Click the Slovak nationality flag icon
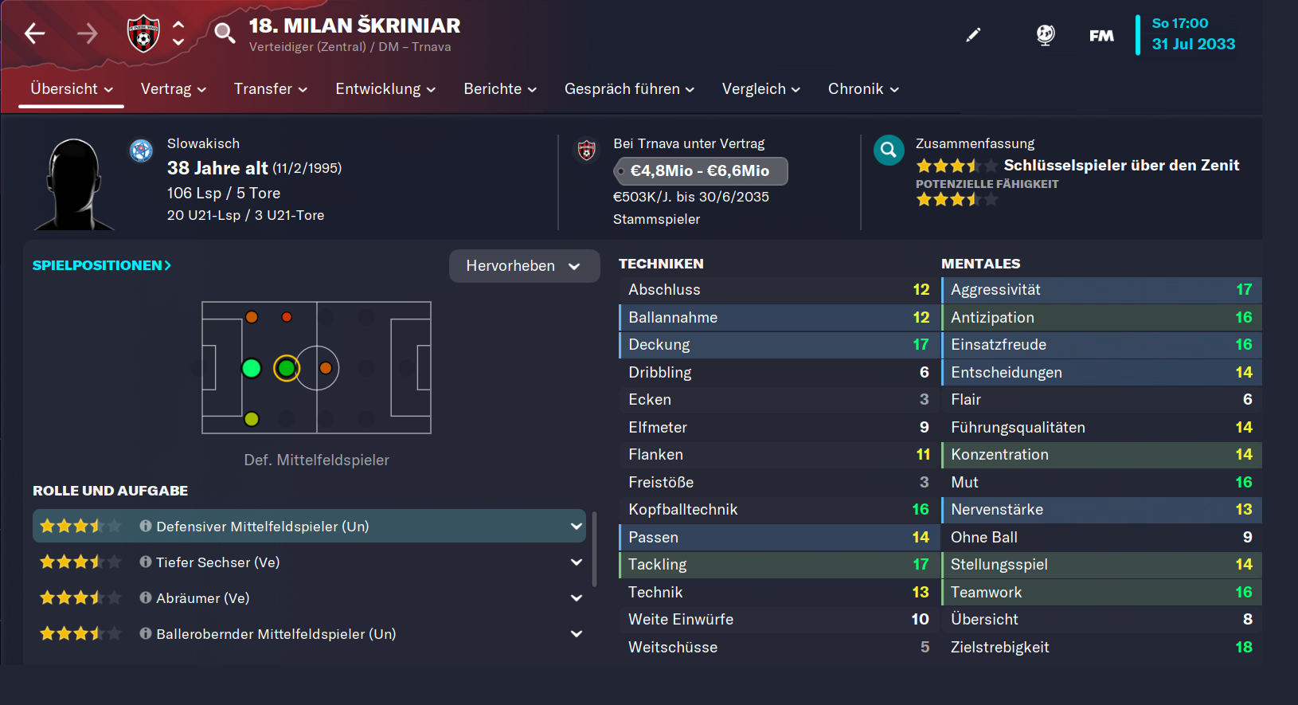The width and height of the screenshot is (1298, 705). (141, 150)
